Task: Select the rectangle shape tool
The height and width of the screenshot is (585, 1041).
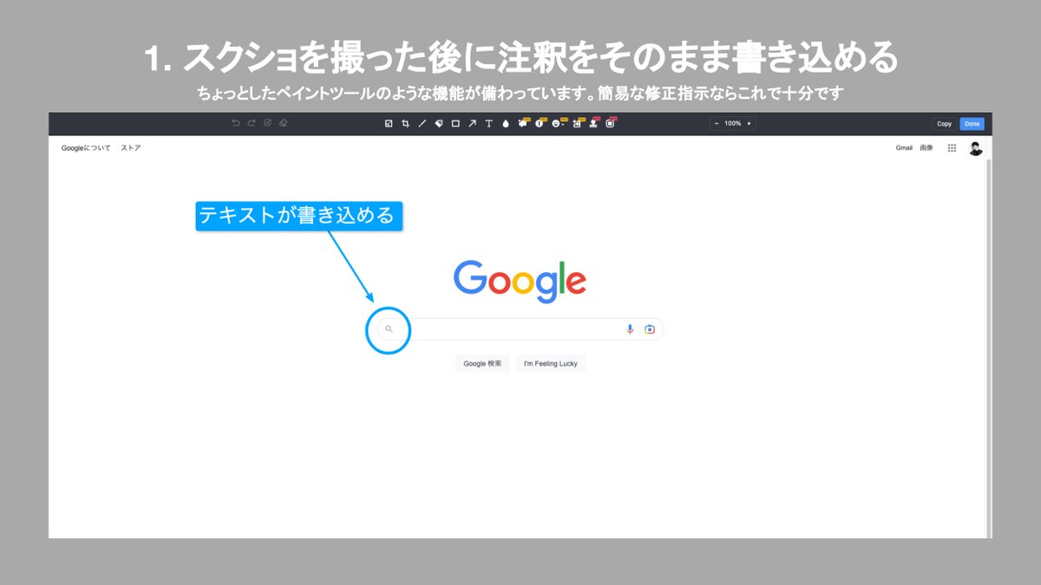Action: [x=455, y=123]
